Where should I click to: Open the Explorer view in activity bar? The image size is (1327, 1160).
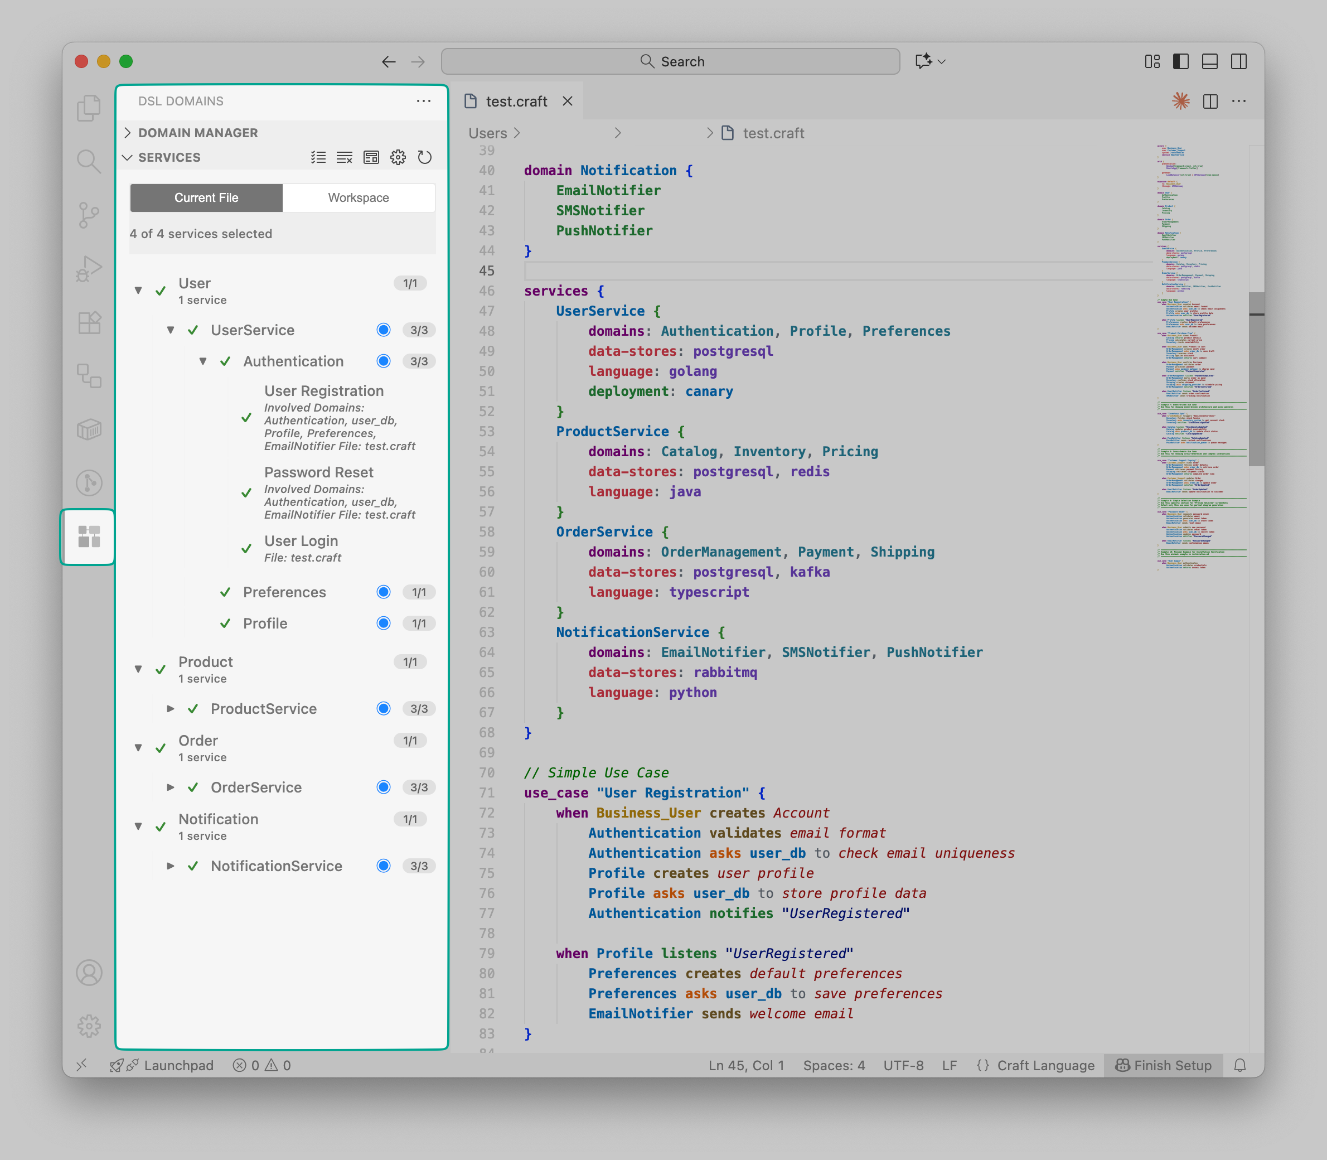tap(89, 108)
